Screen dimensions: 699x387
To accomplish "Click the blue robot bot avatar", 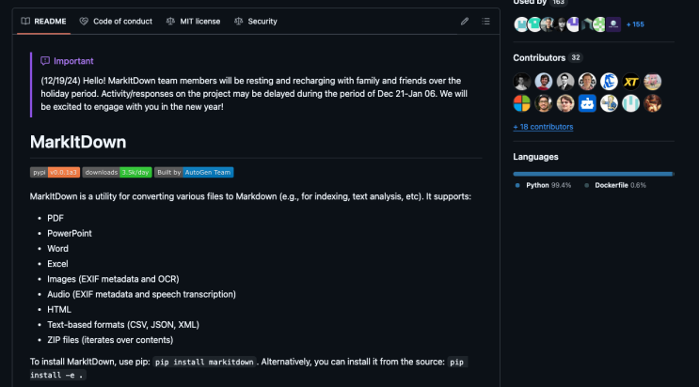I will click(x=588, y=102).
